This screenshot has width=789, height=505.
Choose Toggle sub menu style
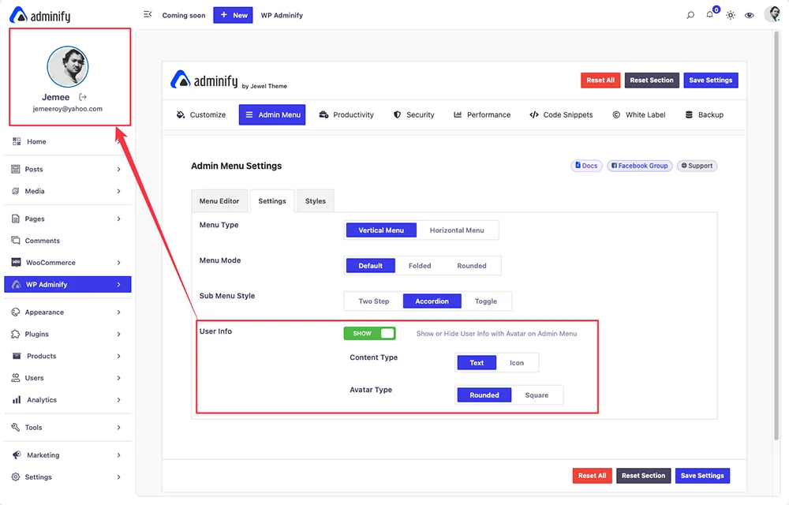pos(485,301)
